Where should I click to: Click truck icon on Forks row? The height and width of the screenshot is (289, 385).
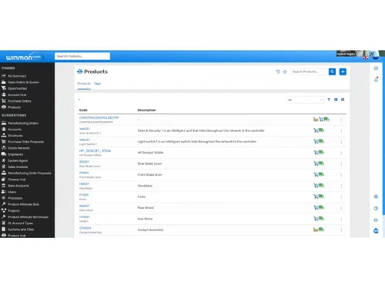tap(321, 197)
